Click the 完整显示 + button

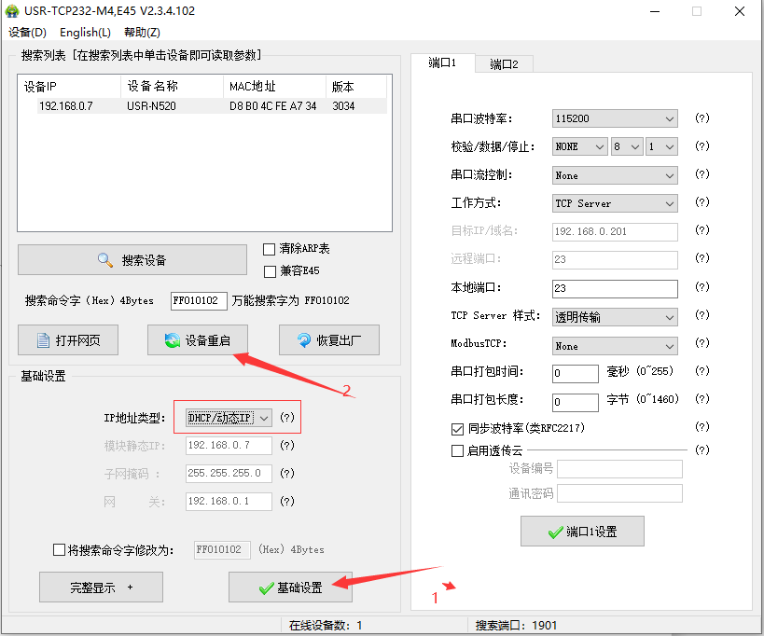click(x=101, y=588)
